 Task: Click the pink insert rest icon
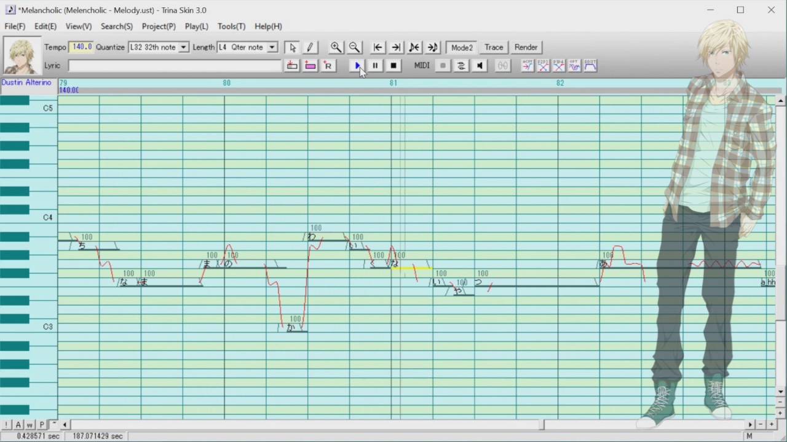point(310,66)
